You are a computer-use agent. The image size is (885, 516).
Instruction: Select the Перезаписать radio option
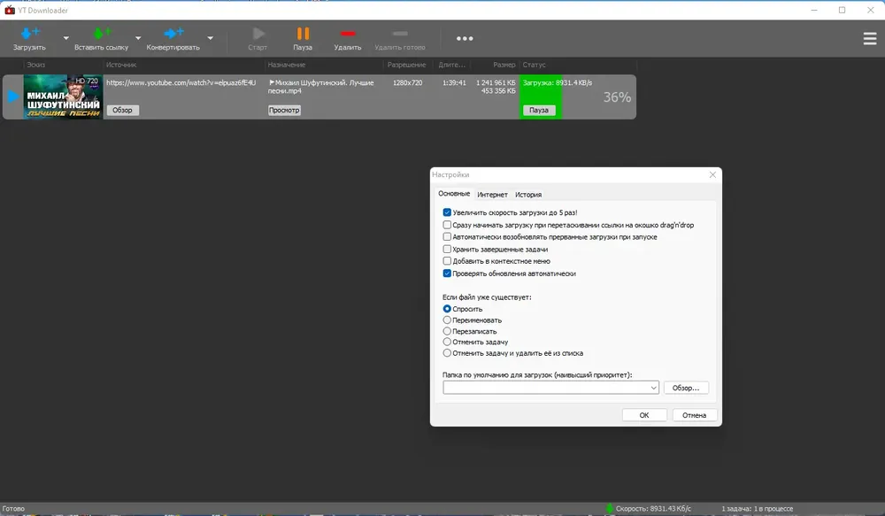tap(447, 331)
